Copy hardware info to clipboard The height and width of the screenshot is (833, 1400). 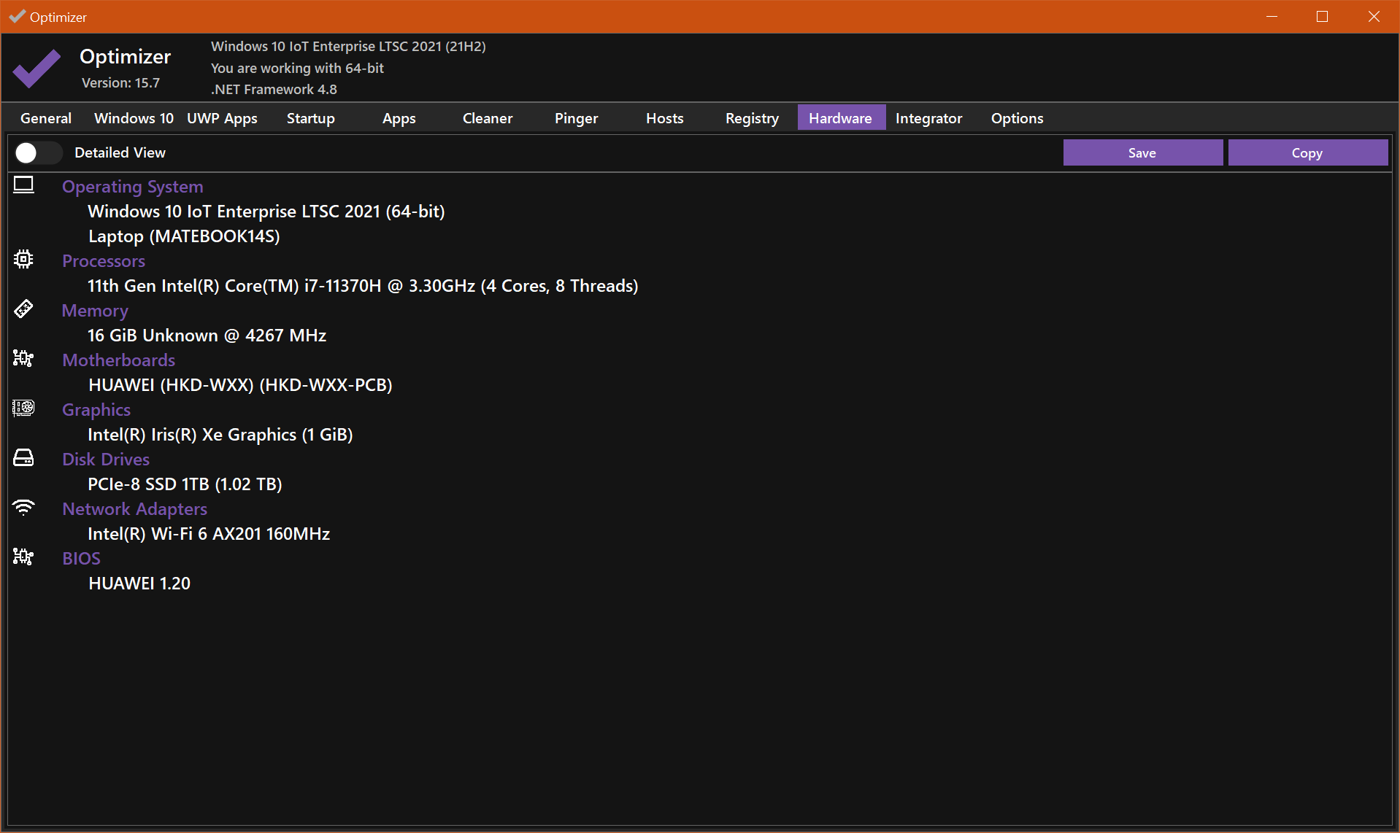(1307, 153)
